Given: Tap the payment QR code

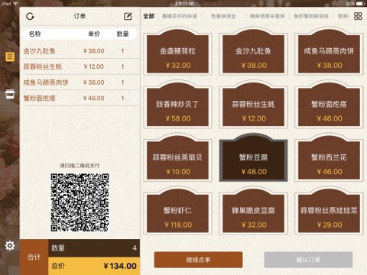Looking at the screenshot, I should [x=80, y=202].
